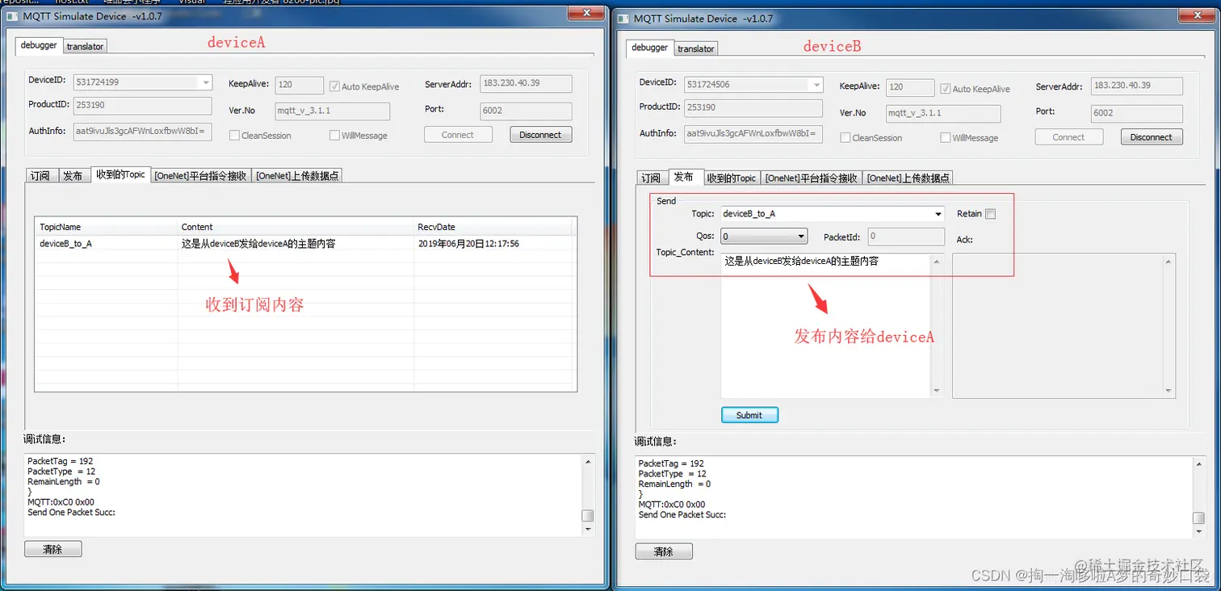
Task: Open 发布 tab in deviceA window
Action: (73, 176)
